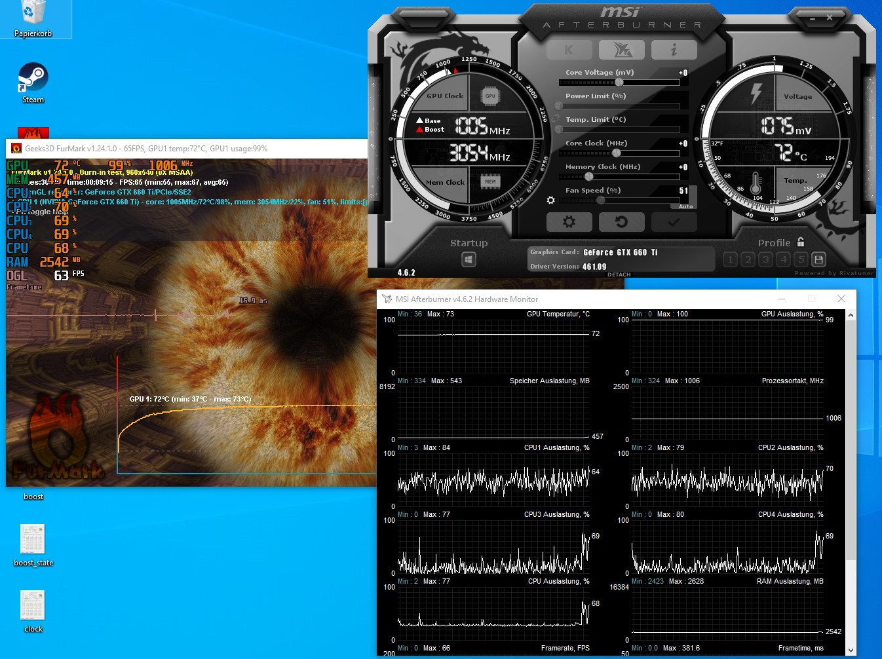Viewport: 882px width, 659px height.
Task: Click the Driver Version 461.09 text
Action: (x=594, y=267)
